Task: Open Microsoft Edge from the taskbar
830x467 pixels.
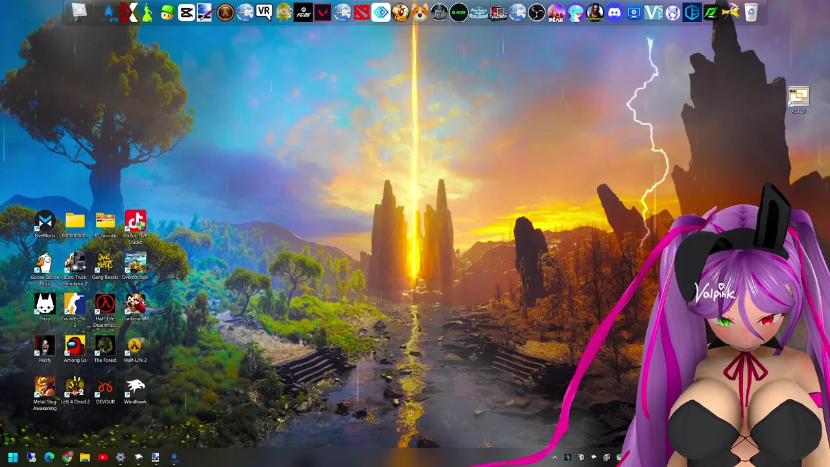Action: pyautogui.click(x=49, y=457)
